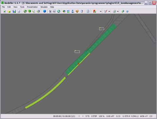Click the pencil editor toolbar icon

tap(106, 11)
